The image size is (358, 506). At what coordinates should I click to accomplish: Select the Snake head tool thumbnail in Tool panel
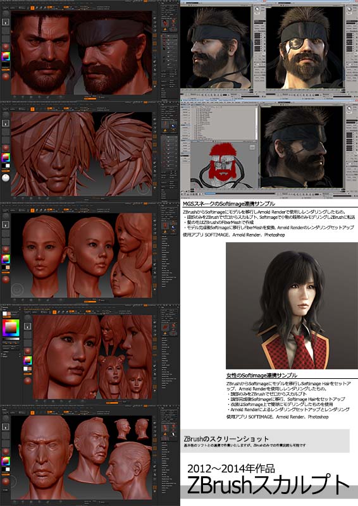(165, 22)
